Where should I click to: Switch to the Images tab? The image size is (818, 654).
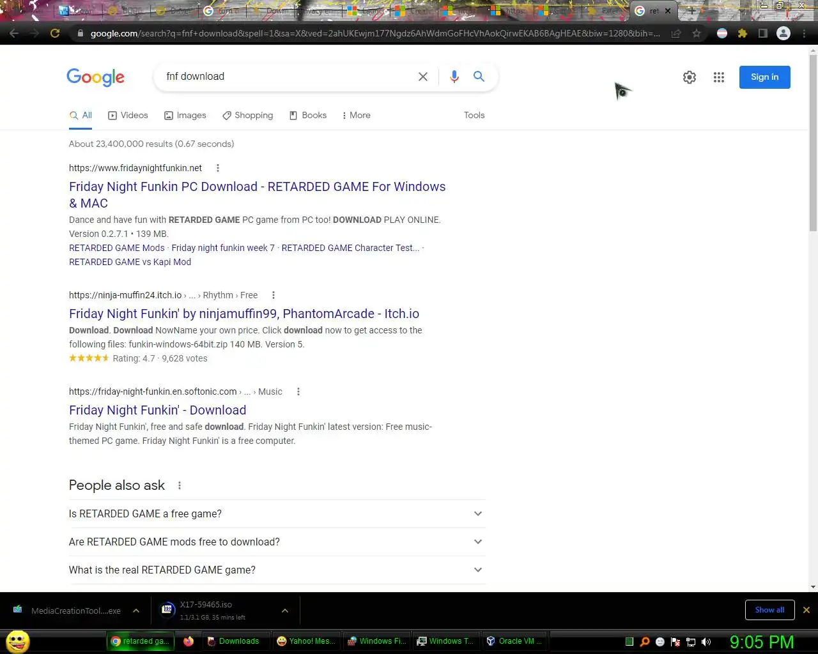pos(185,115)
